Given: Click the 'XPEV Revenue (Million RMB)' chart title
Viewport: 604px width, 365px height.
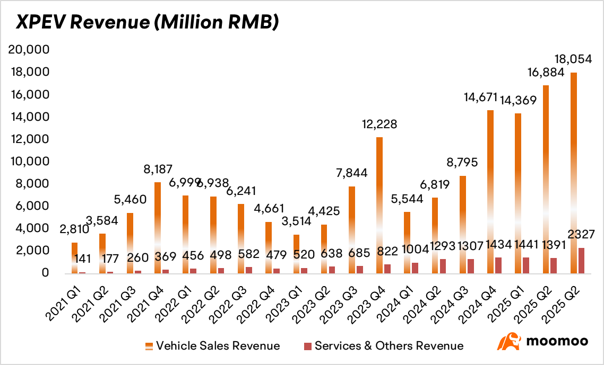Looking at the screenshot, I should tap(147, 23).
